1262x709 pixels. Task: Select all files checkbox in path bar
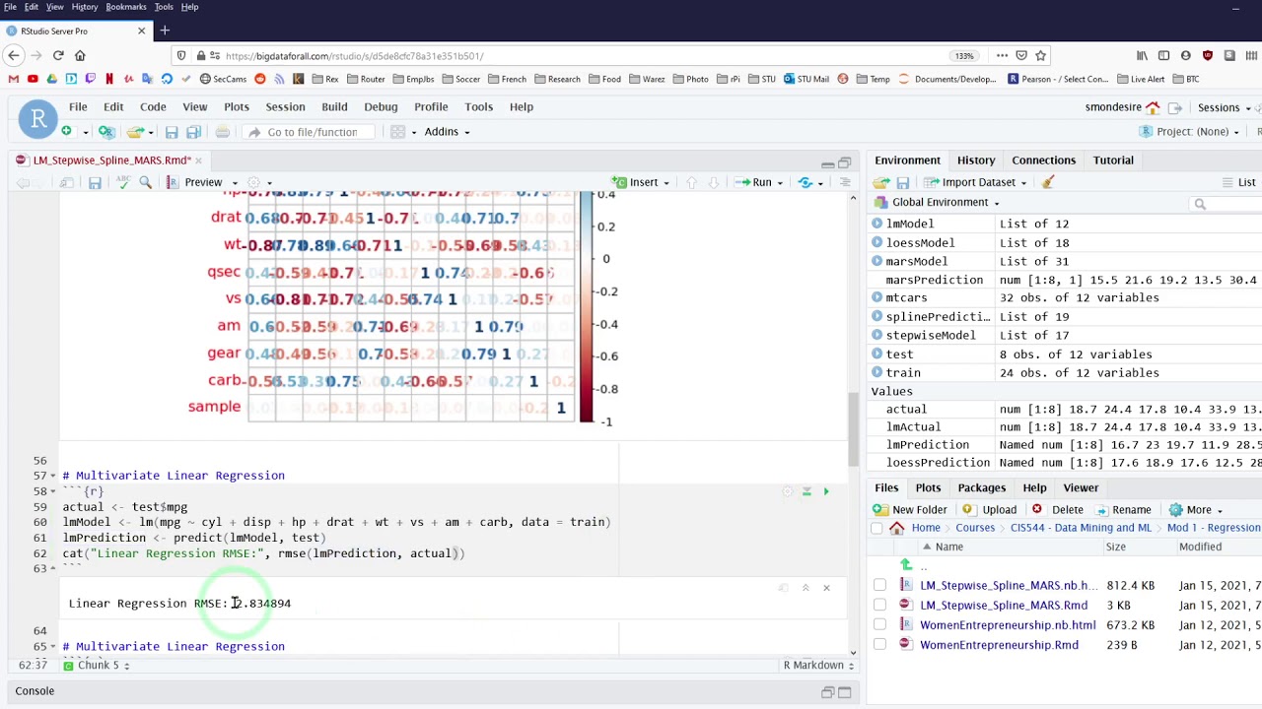click(876, 528)
